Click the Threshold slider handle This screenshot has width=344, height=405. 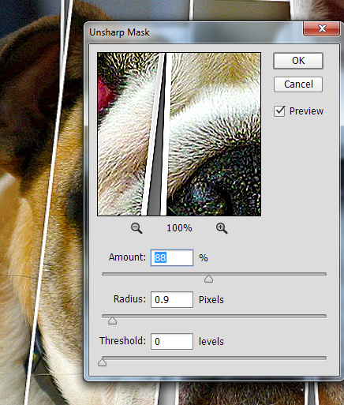tap(102, 362)
